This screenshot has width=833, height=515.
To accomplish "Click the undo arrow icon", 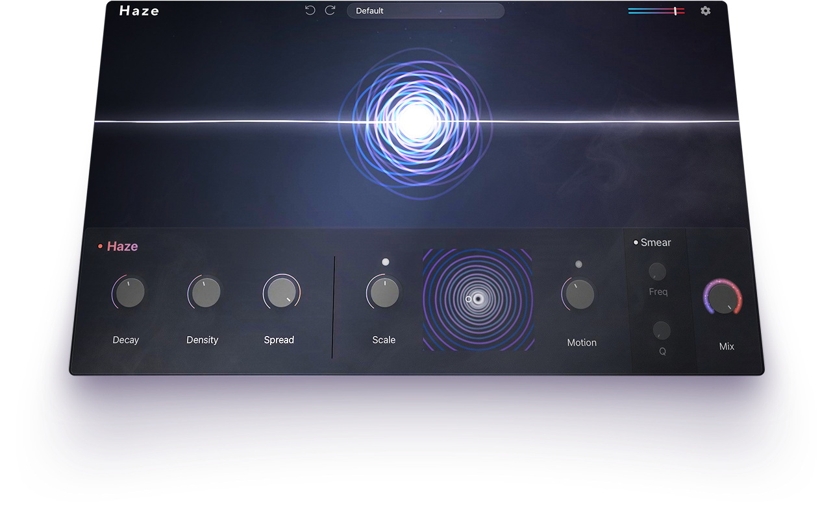I will tap(310, 10).
